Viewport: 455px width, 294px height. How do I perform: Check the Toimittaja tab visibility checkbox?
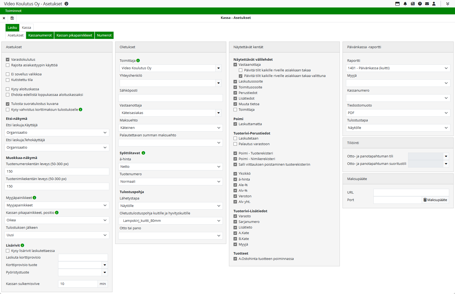coord(235,110)
